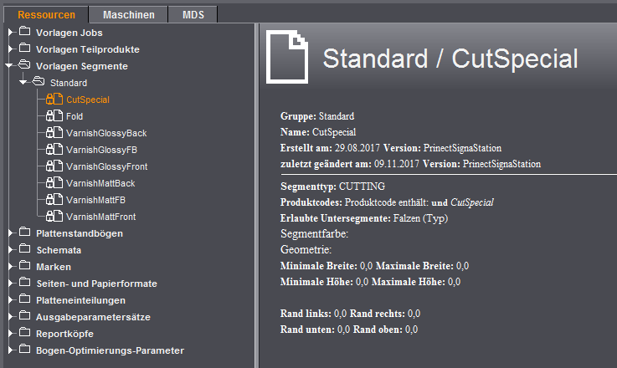Click the Seiten- und Papierformate folder icon
617x368 pixels.
coord(25,282)
